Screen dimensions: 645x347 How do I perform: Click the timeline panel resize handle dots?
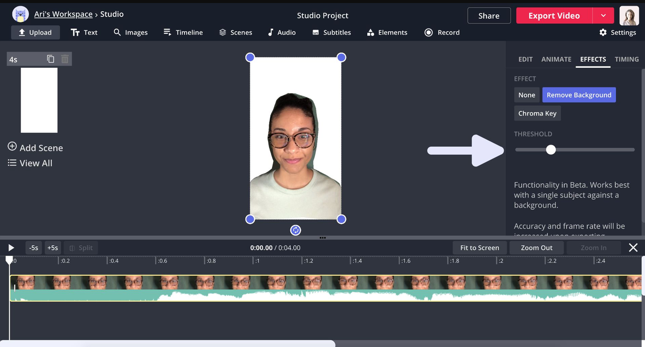tap(323, 238)
